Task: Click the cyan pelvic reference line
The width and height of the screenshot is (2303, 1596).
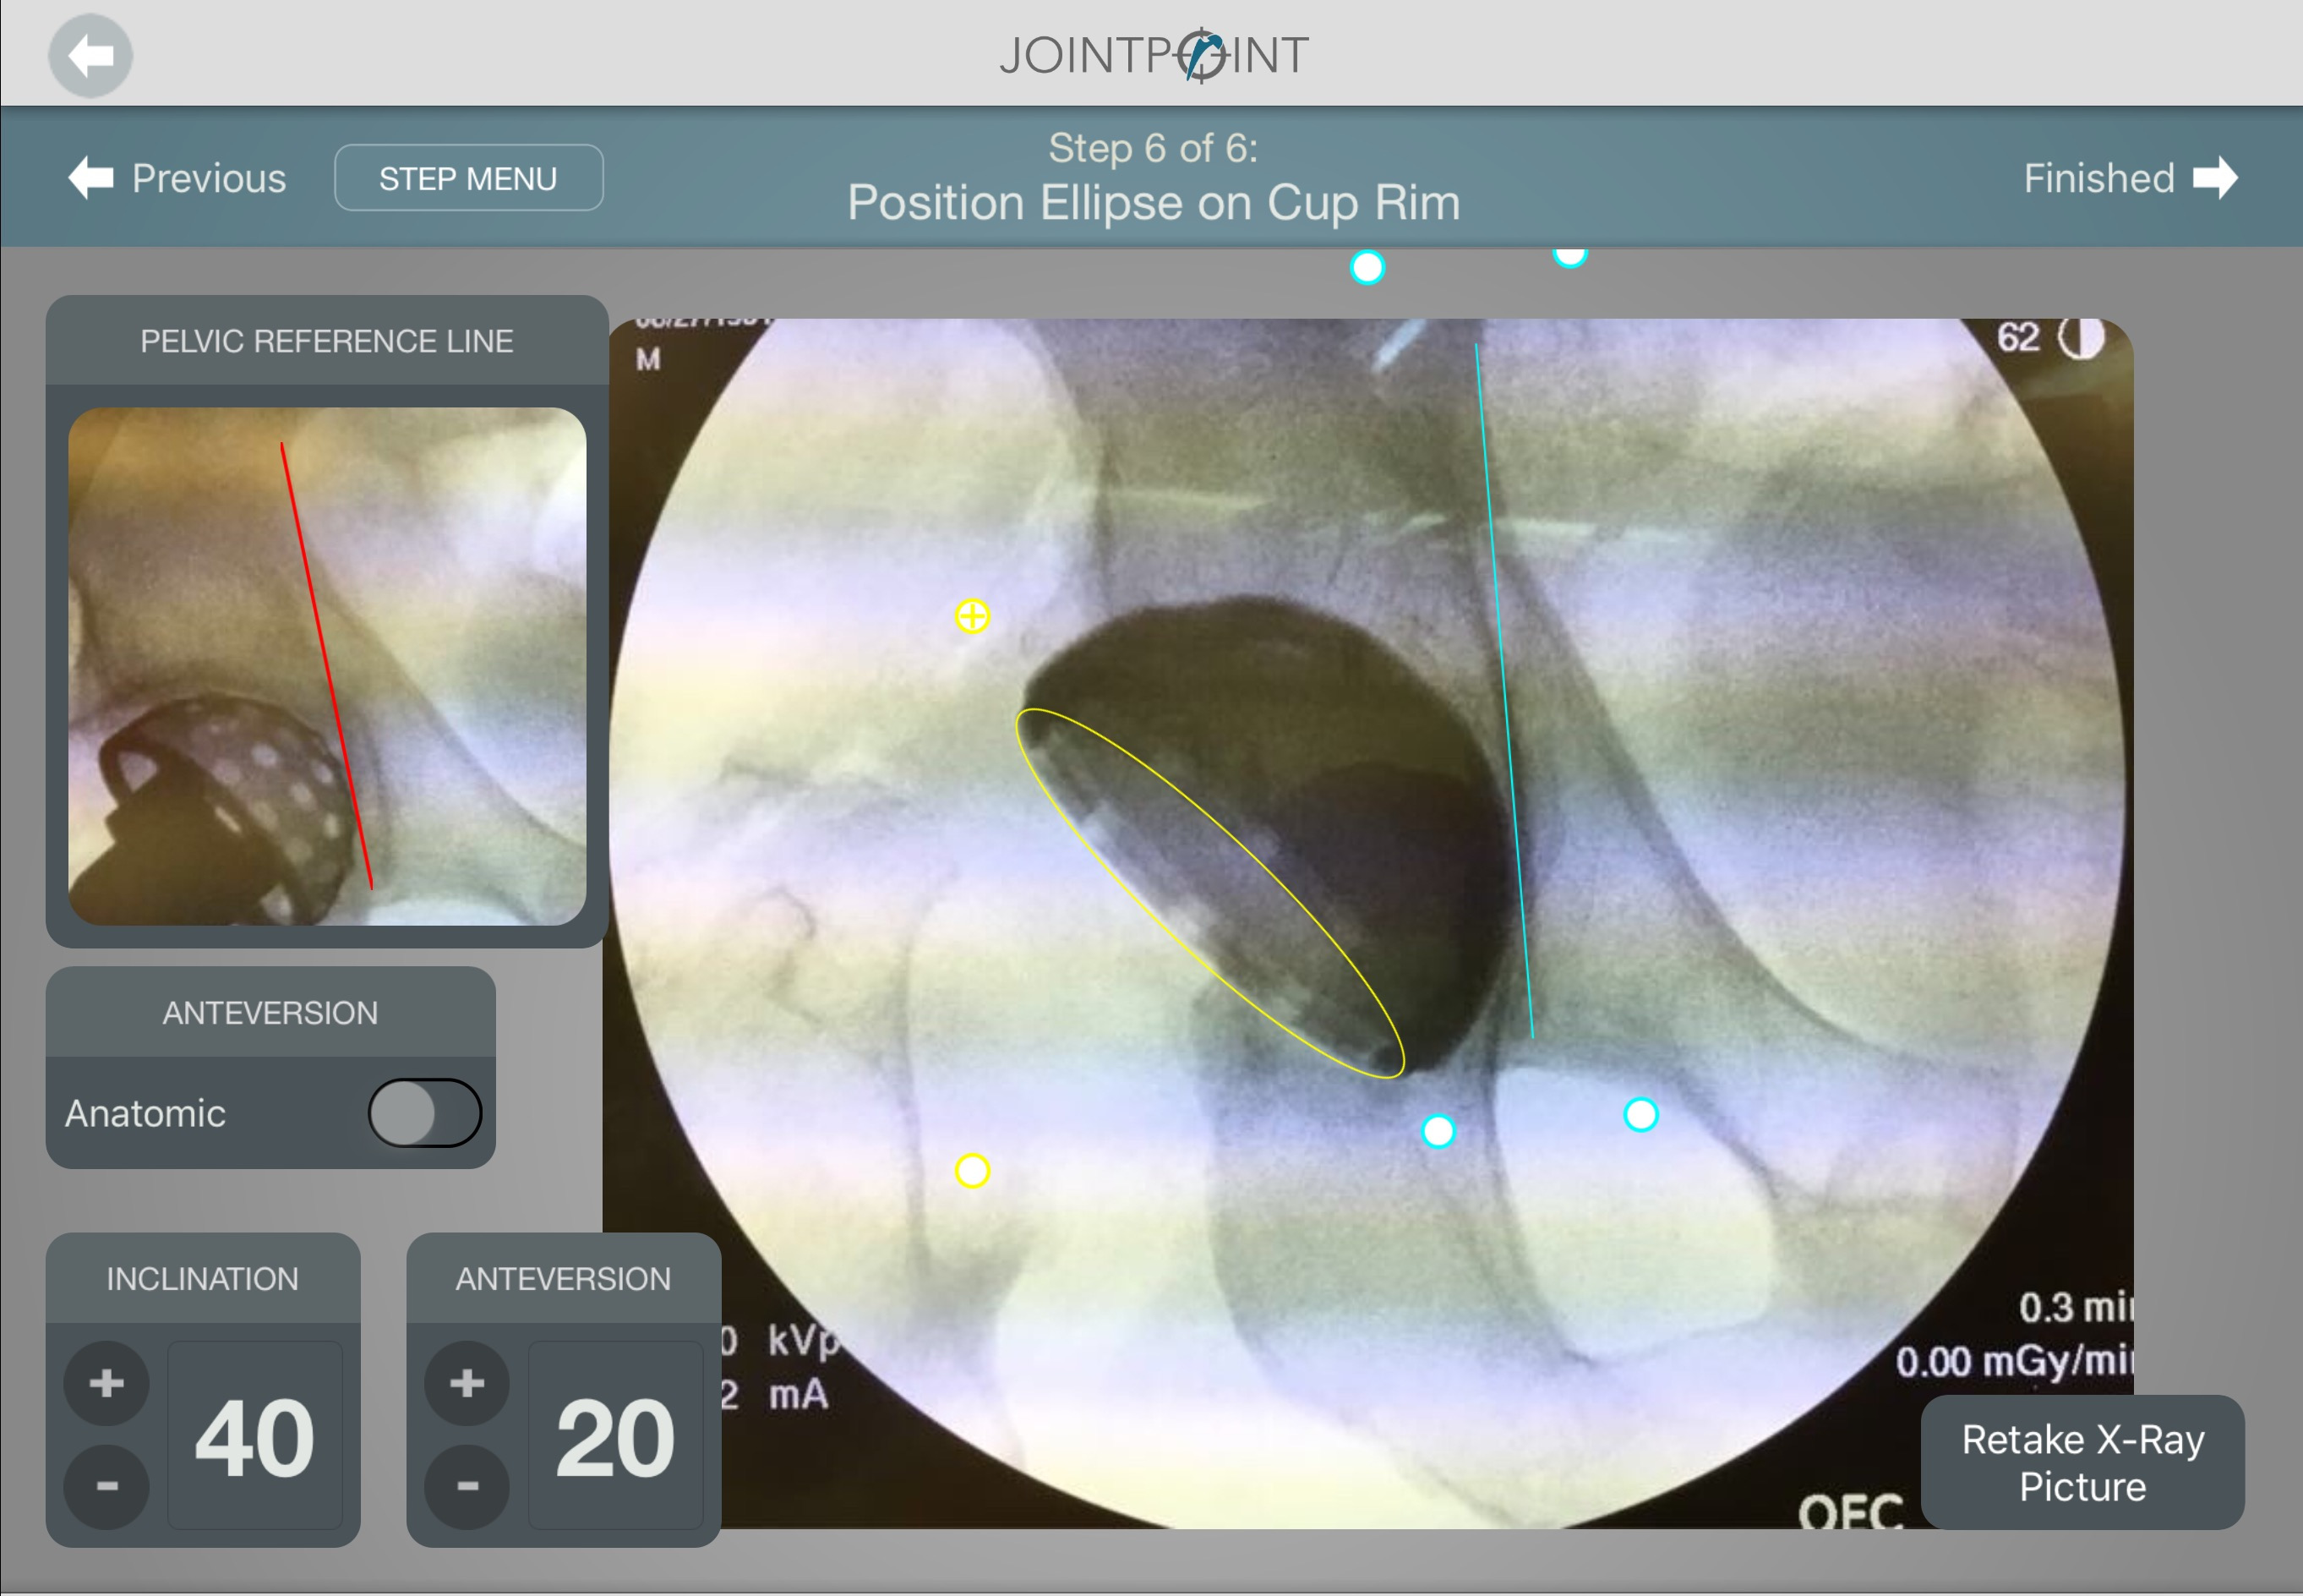Action: 1504,690
